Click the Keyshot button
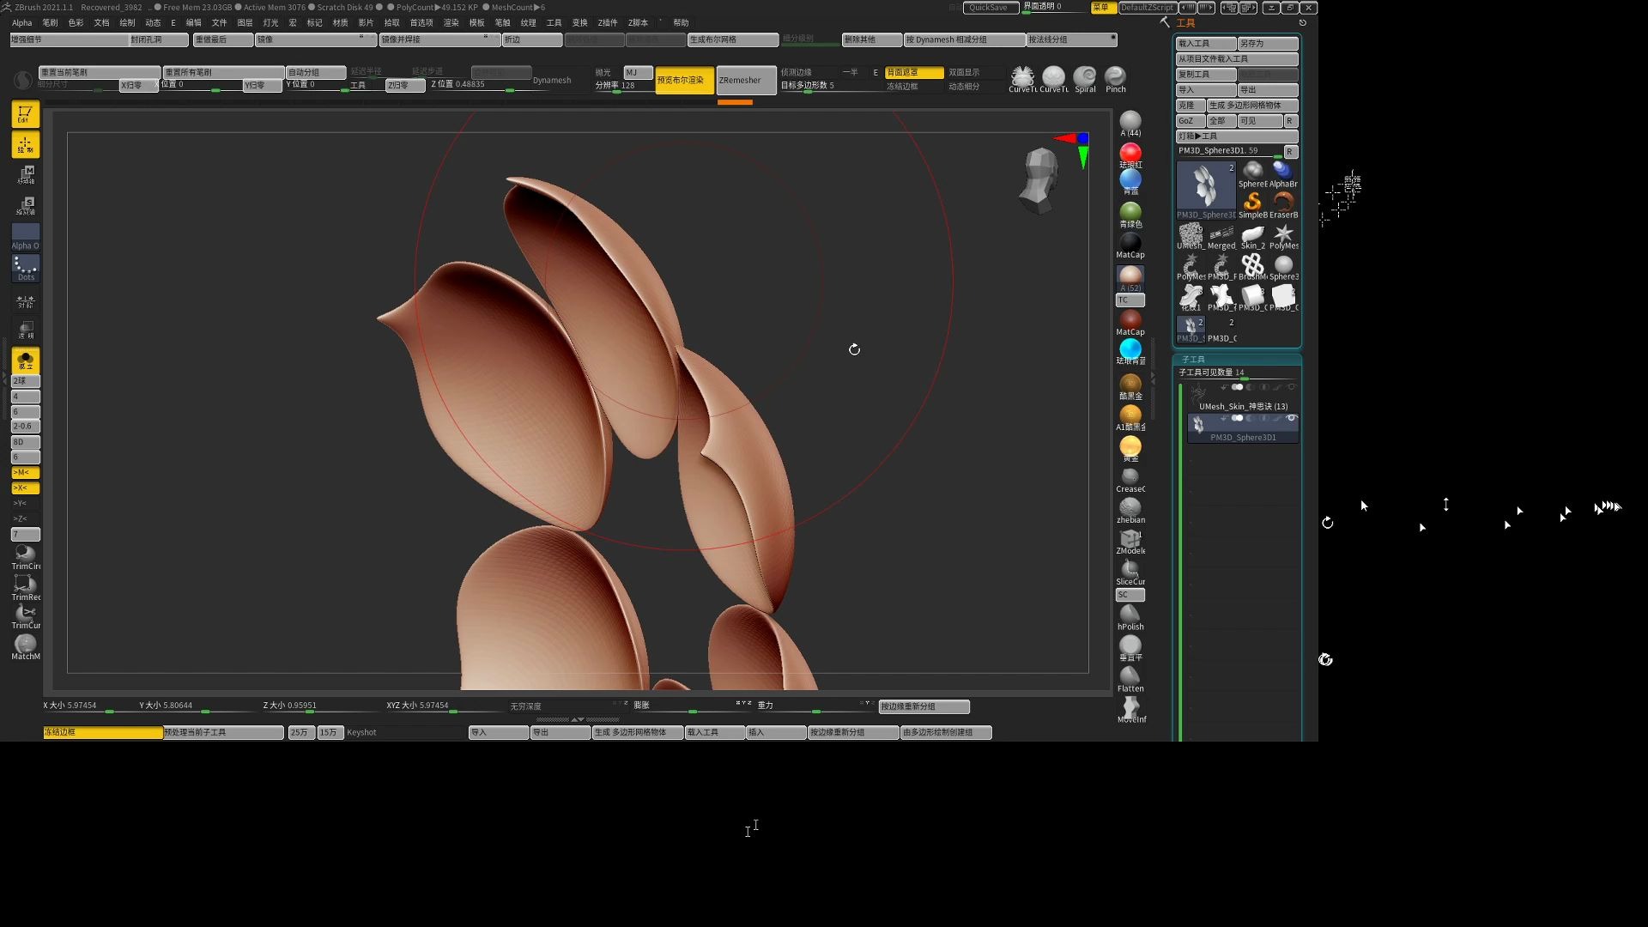 tap(404, 732)
